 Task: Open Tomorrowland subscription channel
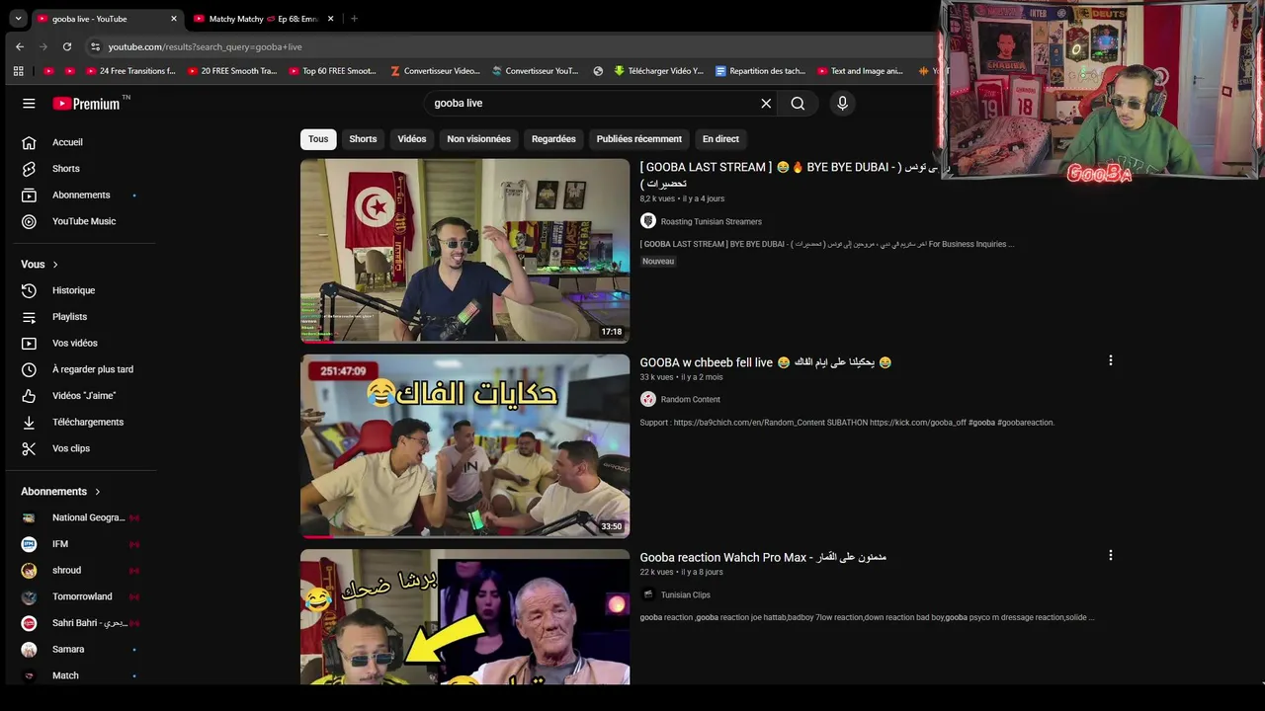click(79, 596)
